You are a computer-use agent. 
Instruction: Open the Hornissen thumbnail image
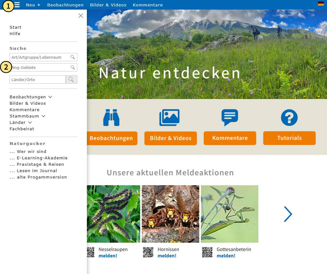(171, 214)
